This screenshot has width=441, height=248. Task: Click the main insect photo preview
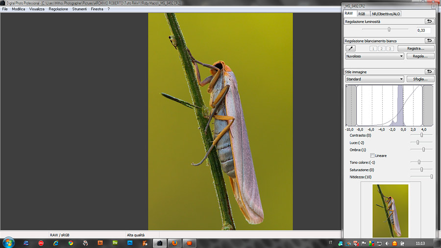pos(220,122)
